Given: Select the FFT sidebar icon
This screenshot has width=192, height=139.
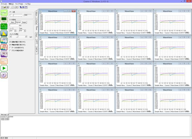Looking at the screenshot, I should 4,40.
